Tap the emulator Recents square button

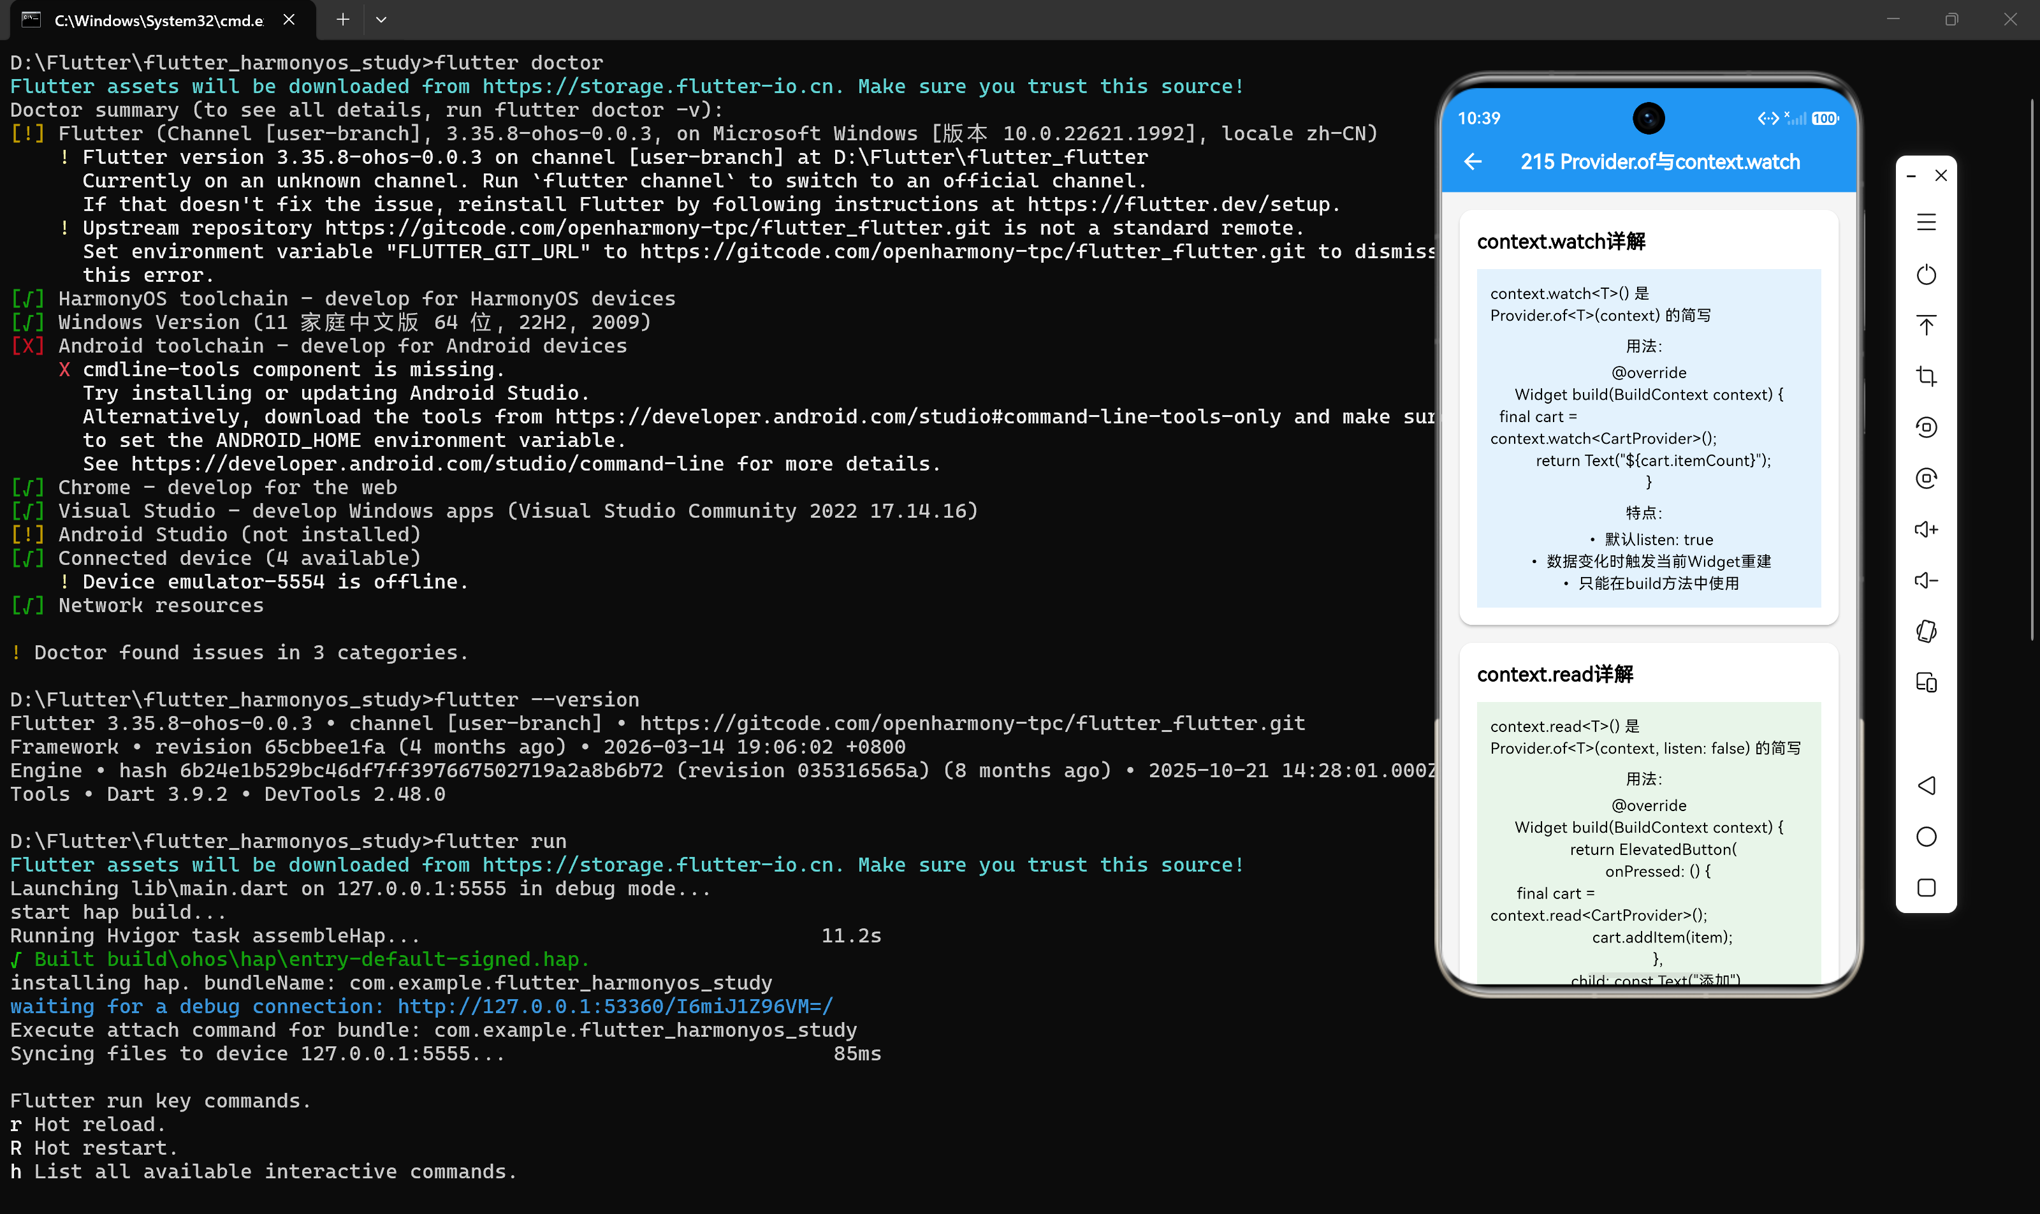[1927, 888]
